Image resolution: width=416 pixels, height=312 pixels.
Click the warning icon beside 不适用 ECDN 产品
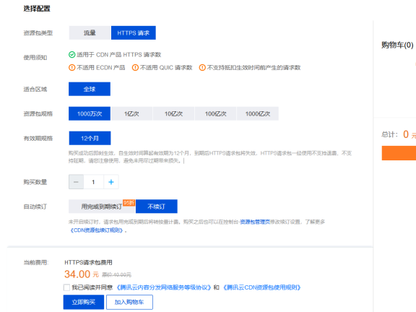click(72, 68)
